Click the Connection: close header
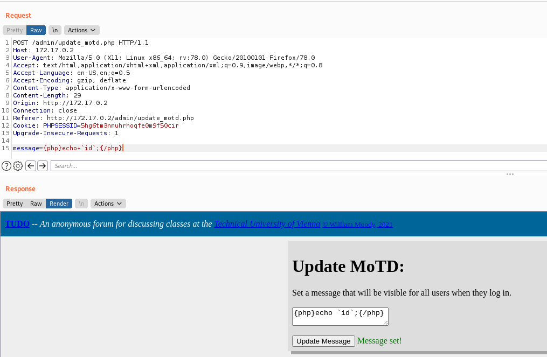The width and height of the screenshot is (547, 357). [x=45, y=110]
